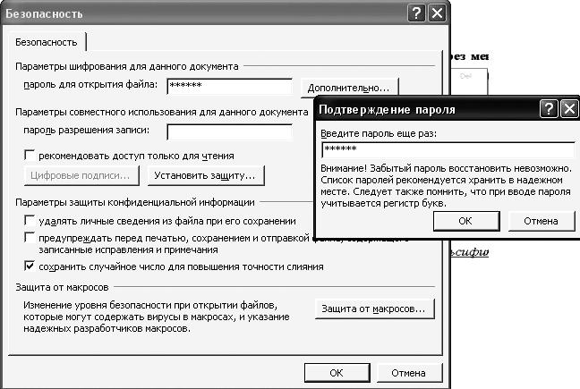This screenshot has height=389, width=580.
Task: Click the Внимание! Забытый пароль warning text
Action: click(446, 185)
